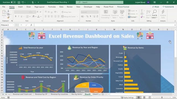The height and width of the screenshot is (99, 177).
Task: Click the Share button
Action: point(156,7)
